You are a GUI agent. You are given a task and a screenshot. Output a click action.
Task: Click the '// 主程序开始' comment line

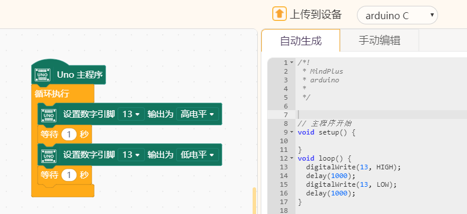[325, 124]
